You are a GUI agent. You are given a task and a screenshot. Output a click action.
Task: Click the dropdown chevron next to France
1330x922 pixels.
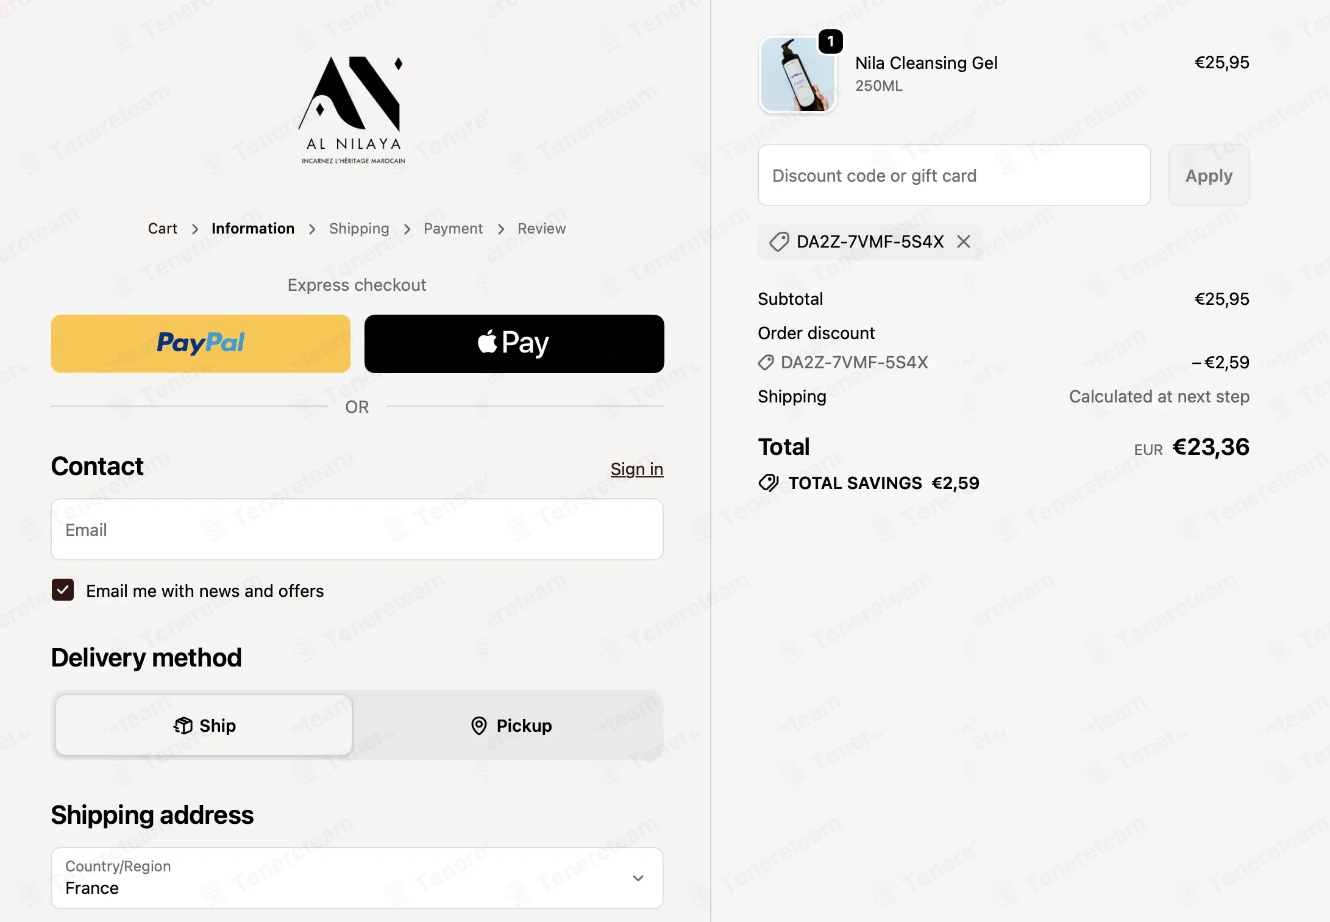638,878
